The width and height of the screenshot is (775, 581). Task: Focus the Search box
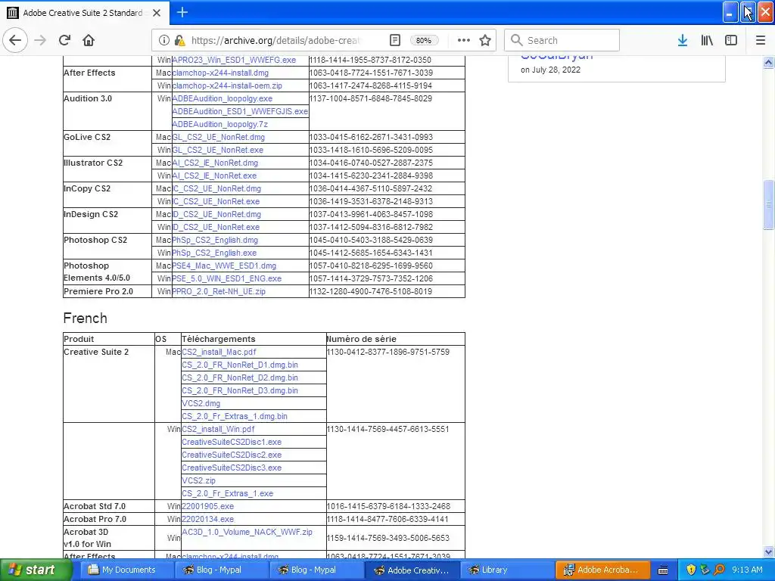point(562,40)
